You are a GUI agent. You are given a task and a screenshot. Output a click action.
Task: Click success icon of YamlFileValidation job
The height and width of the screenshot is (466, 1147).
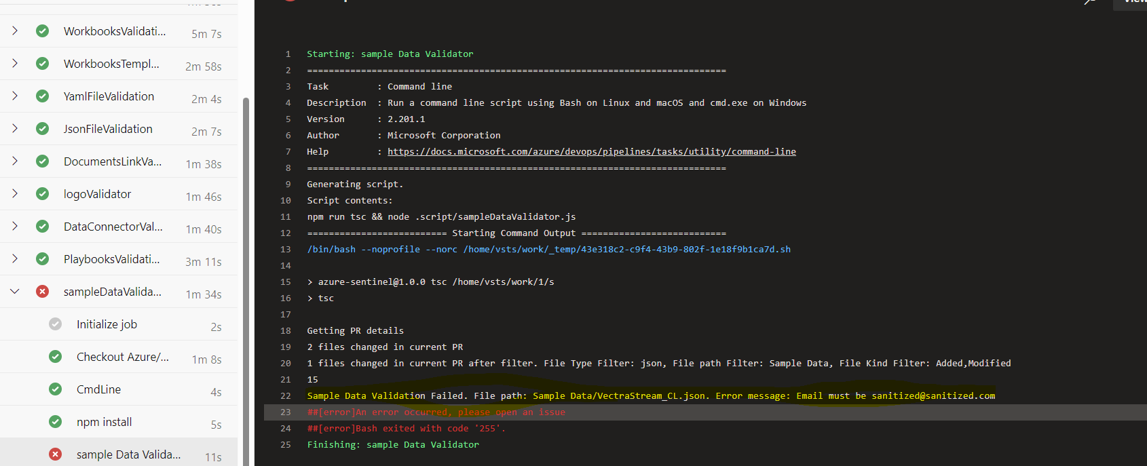(x=42, y=96)
